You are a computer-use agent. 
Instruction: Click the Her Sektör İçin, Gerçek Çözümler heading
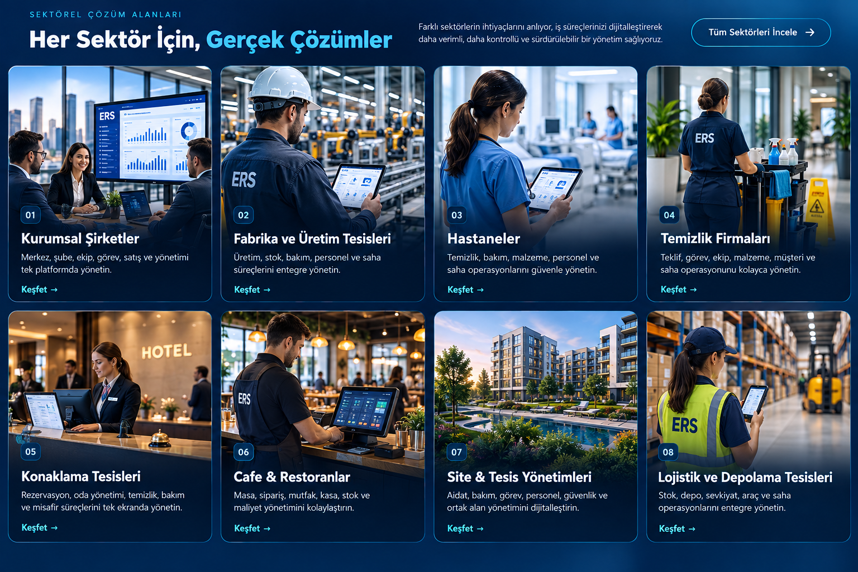pyautogui.click(x=211, y=40)
